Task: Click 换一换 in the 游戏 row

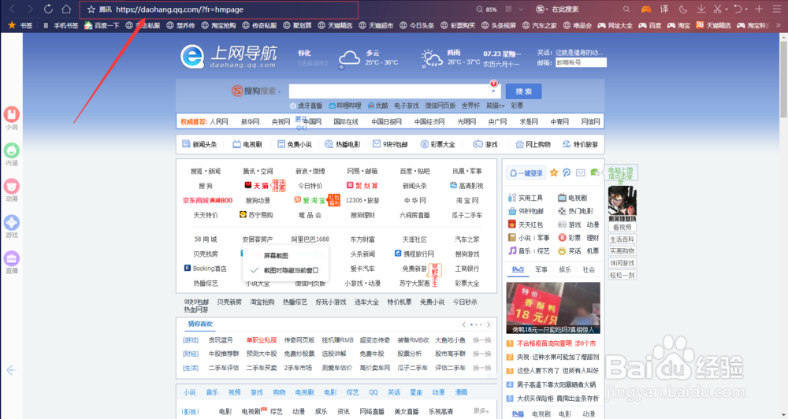Action: click(x=482, y=340)
